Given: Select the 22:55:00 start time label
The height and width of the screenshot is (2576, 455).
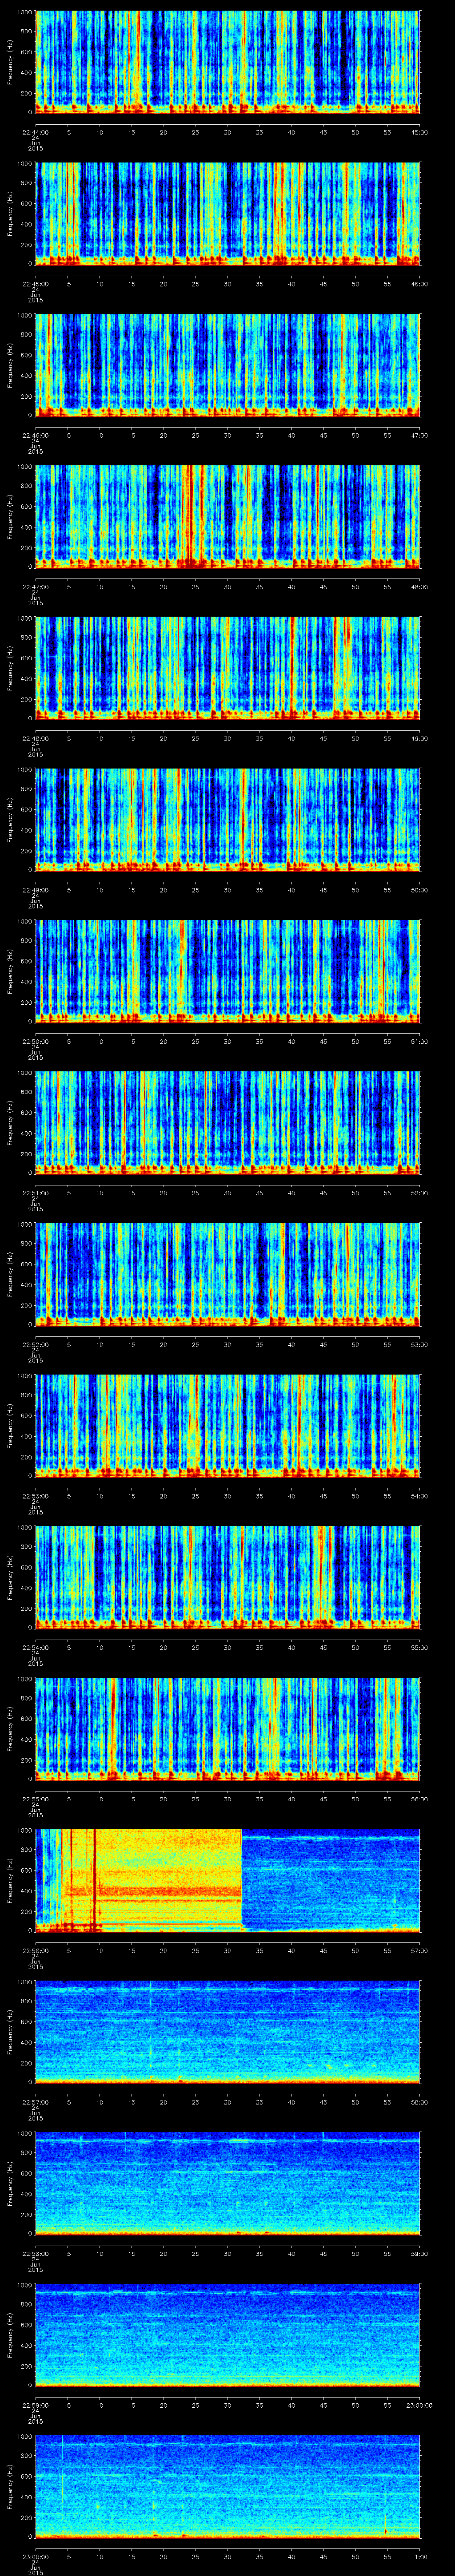Looking at the screenshot, I should pos(36,1799).
